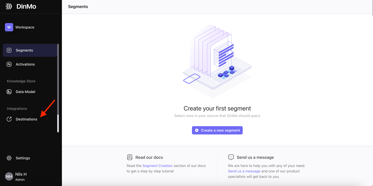Open the Send us a message link
Screen dimensions: 373x186
click(x=244, y=171)
